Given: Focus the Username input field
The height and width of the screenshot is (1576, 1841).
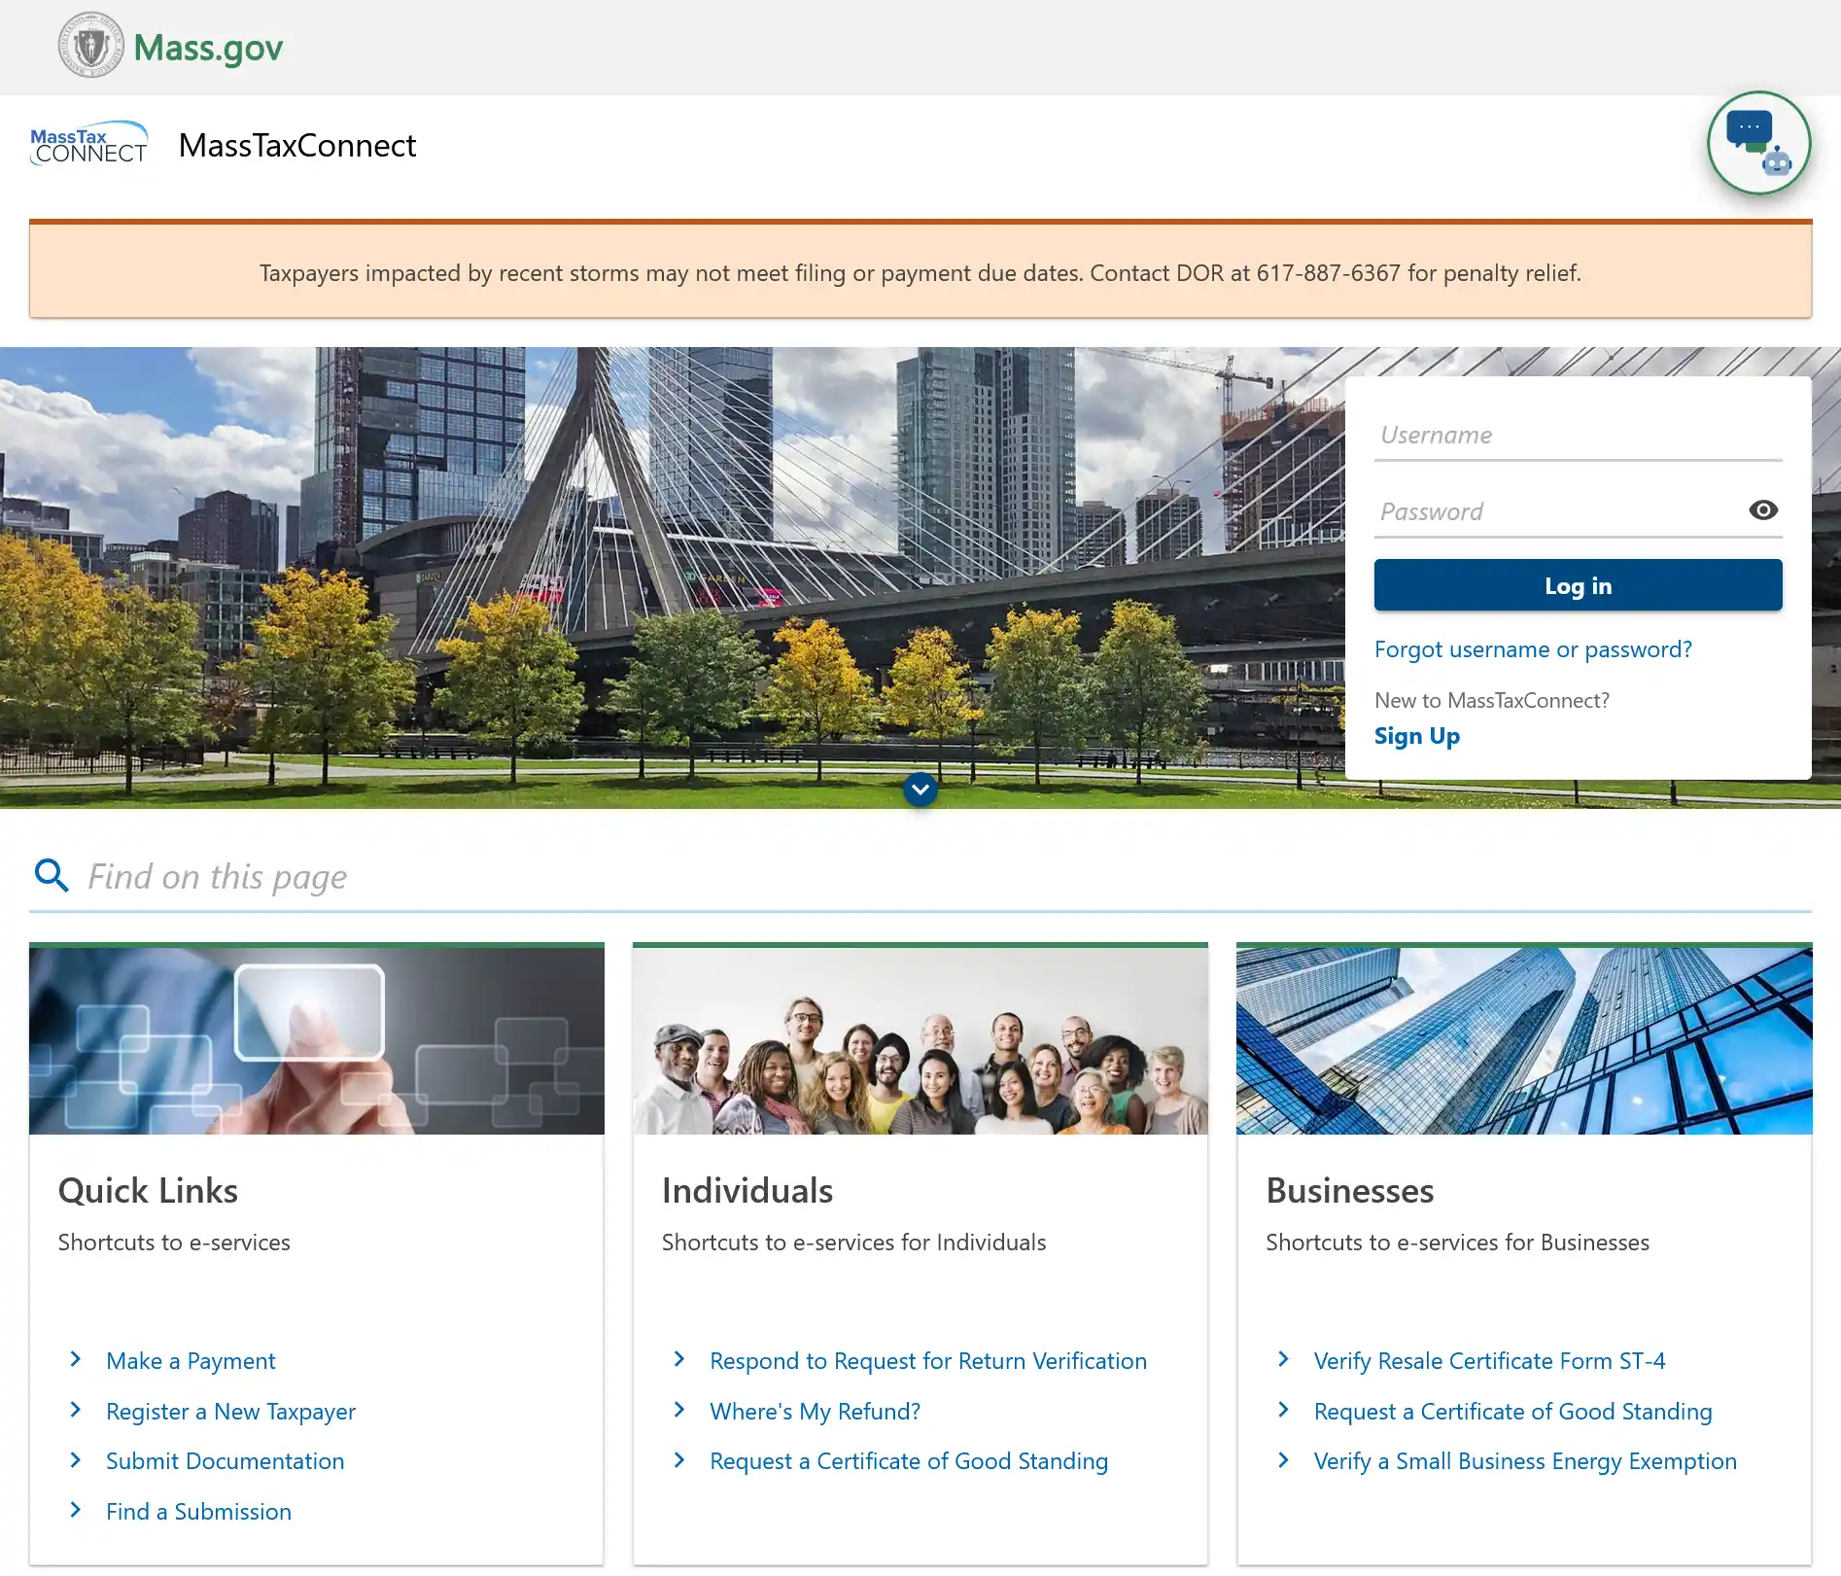Looking at the screenshot, I should coord(1577,436).
